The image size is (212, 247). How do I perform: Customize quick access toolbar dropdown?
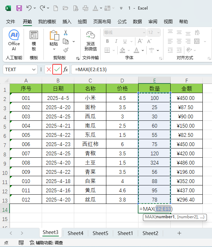pos(121,8)
